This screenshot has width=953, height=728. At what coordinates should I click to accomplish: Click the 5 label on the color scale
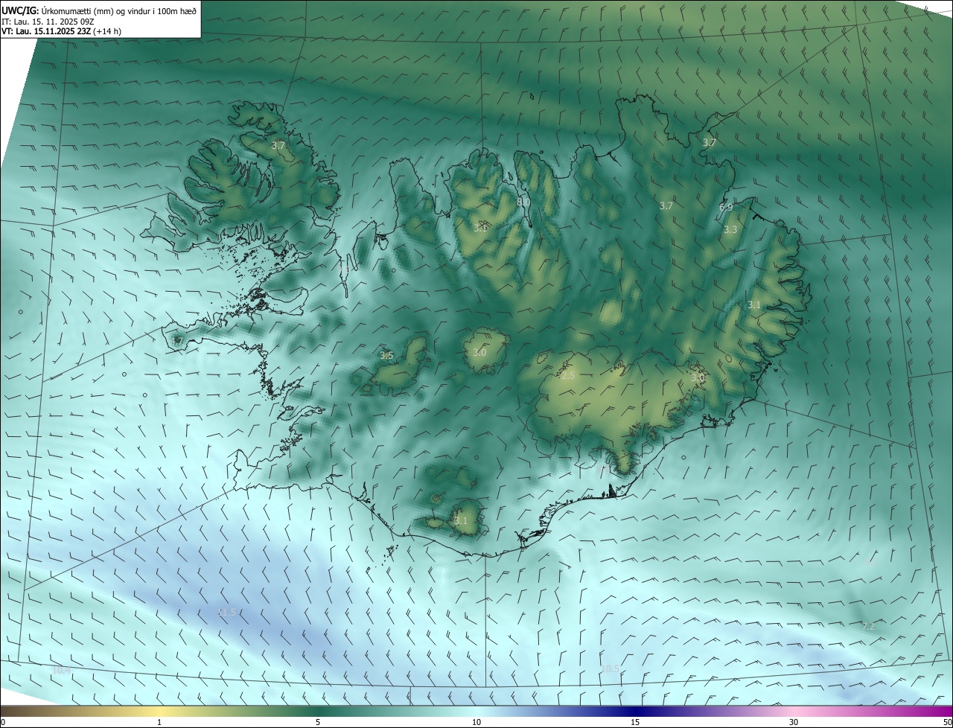[318, 722]
